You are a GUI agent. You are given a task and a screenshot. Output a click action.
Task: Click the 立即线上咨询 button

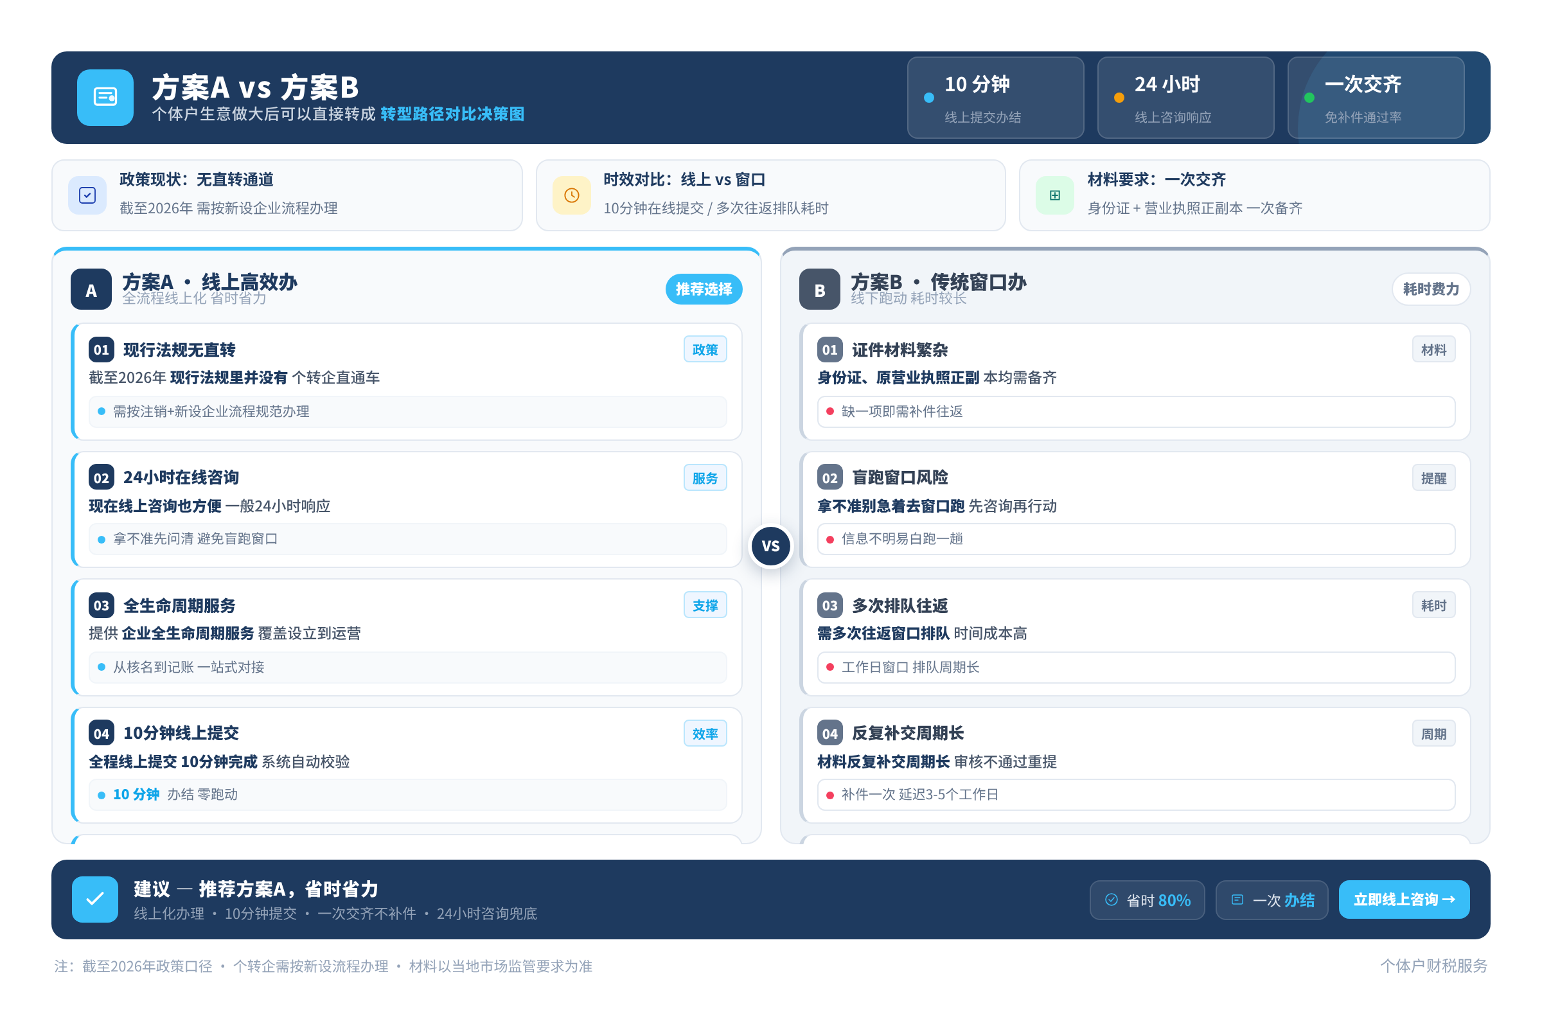1404,899
